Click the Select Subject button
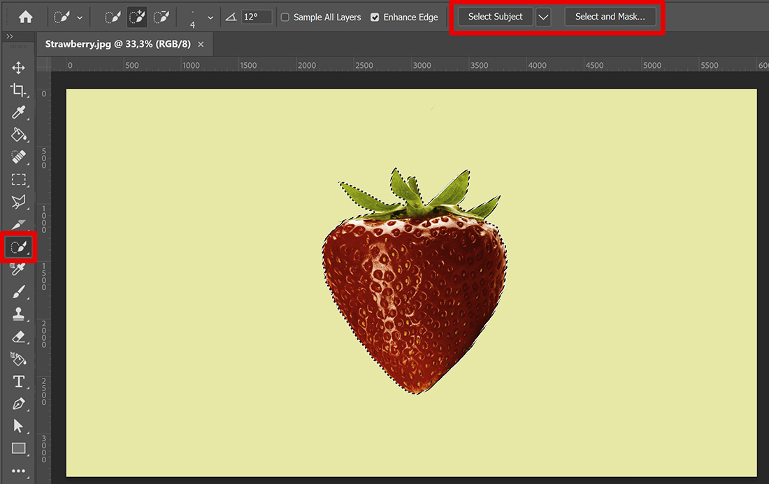Viewport: 769px width, 484px height. click(494, 17)
